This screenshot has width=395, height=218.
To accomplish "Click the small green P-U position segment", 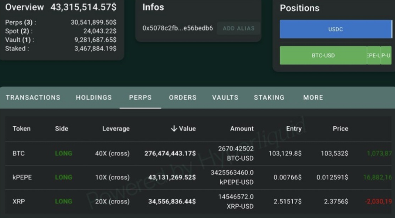I will [x=386, y=55].
